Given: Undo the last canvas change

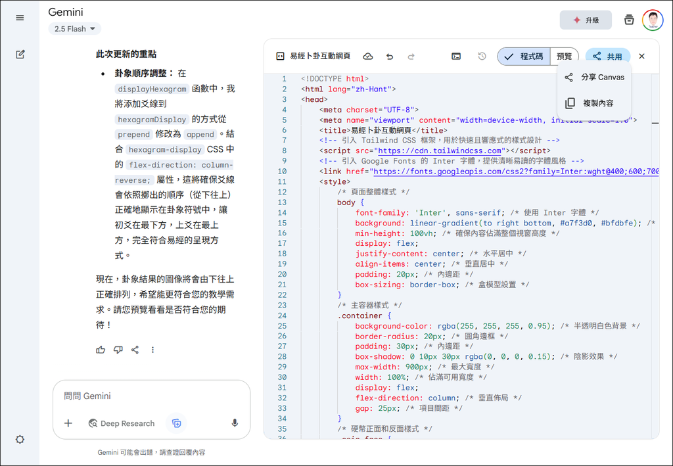Looking at the screenshot, I should 390,57.
